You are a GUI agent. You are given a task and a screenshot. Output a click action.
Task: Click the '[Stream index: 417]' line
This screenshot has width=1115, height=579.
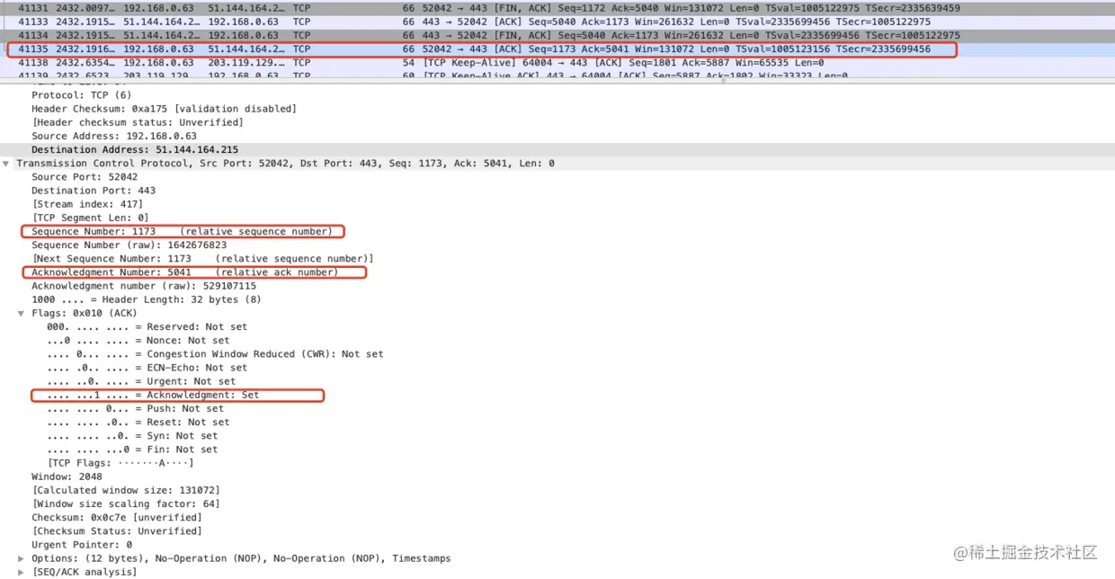point(87,204)
